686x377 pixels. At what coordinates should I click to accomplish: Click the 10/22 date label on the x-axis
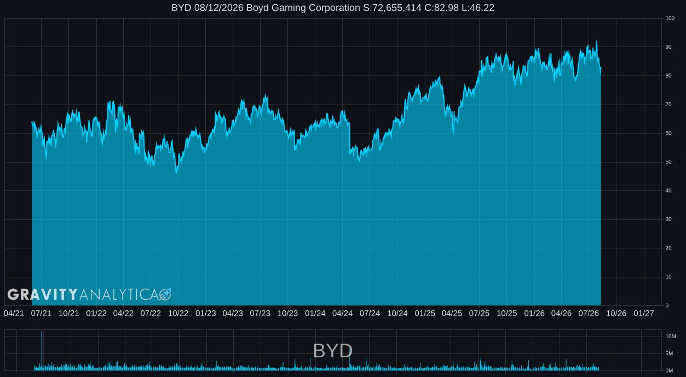(x=178, y=314)
